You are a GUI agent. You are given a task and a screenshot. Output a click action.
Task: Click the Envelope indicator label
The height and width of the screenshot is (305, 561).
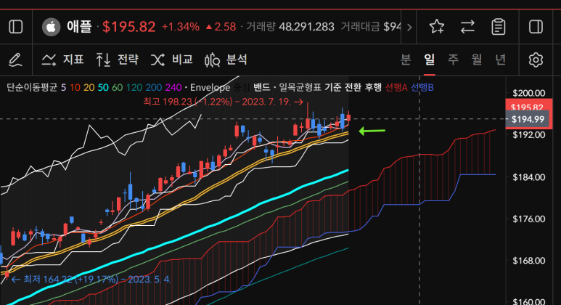[210, 87]
